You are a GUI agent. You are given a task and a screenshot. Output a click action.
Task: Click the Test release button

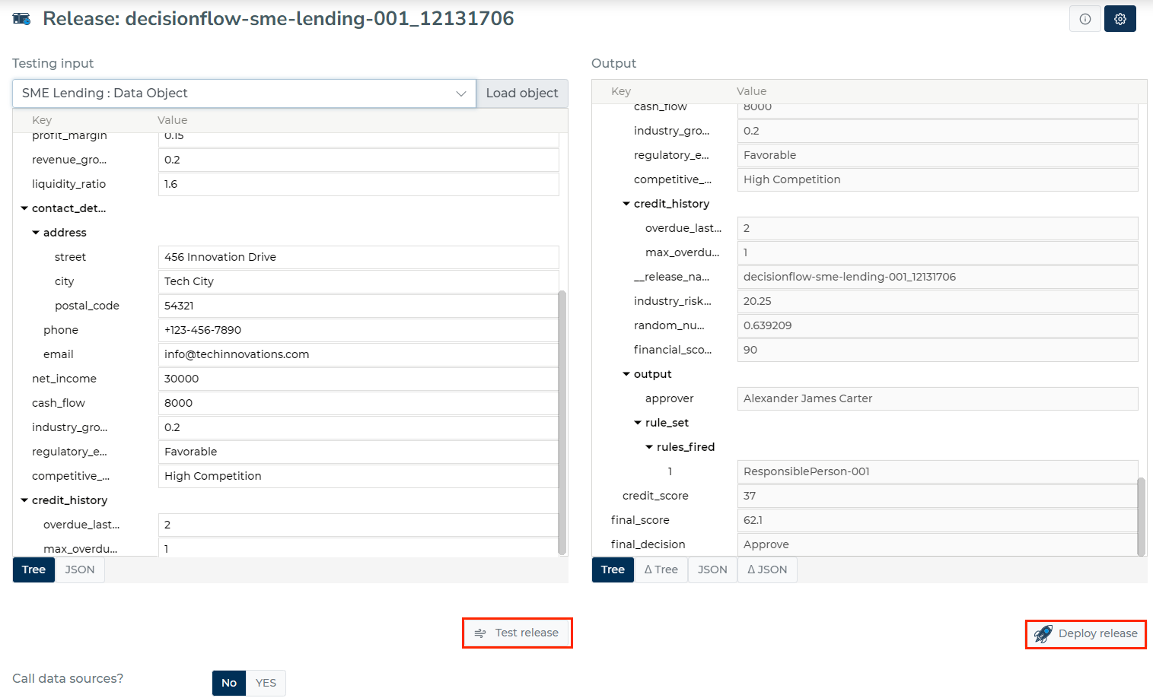coord(518,633)
